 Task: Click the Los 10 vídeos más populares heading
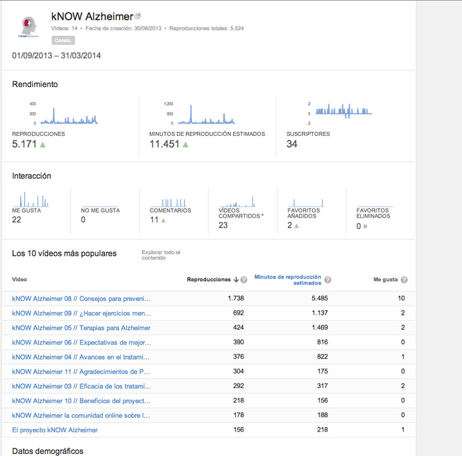point(64,253)
